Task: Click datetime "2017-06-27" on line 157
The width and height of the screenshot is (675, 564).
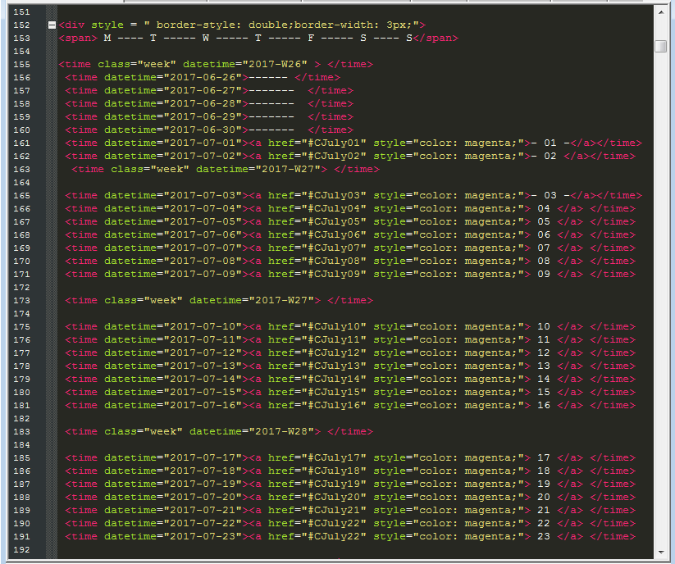Action: pos(206,91)
